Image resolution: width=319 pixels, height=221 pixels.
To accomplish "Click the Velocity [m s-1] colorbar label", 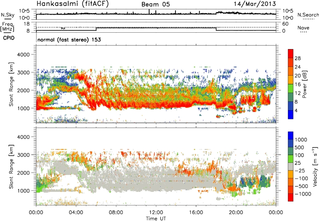I will 315,166.
